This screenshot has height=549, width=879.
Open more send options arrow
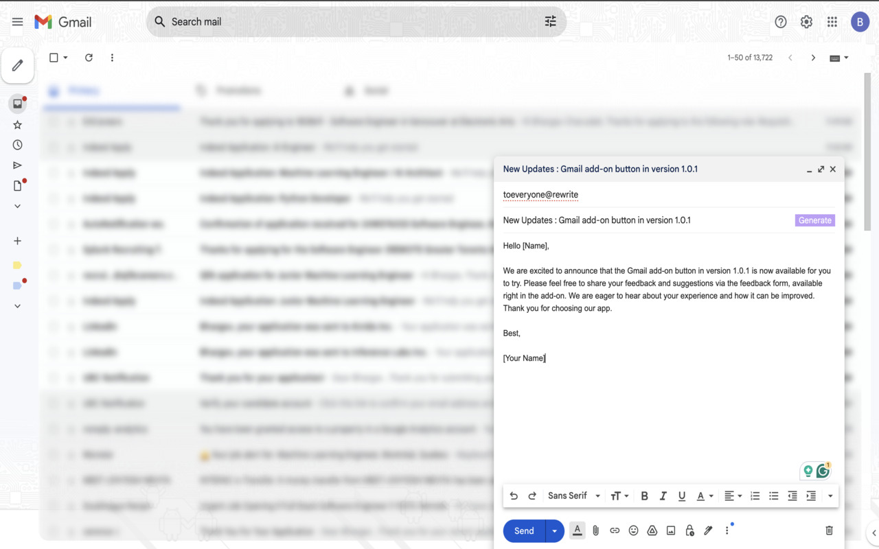click(554, 531)
